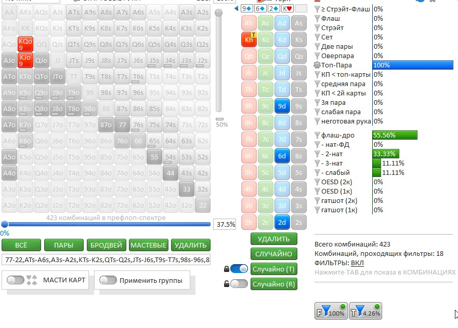Image resolution: width=458 pixels, height=328 pixels.
Task: Click the МАСТЕВЫЕ range button
Action: pyautogui.click(x=148, y=245)
